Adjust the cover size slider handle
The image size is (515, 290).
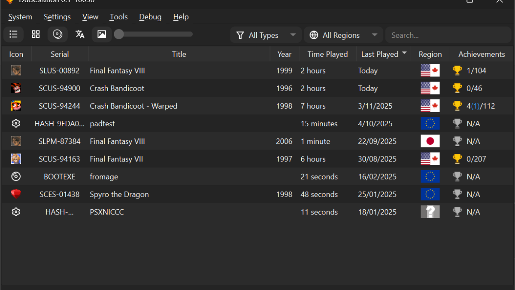click(x=119, y=34)
